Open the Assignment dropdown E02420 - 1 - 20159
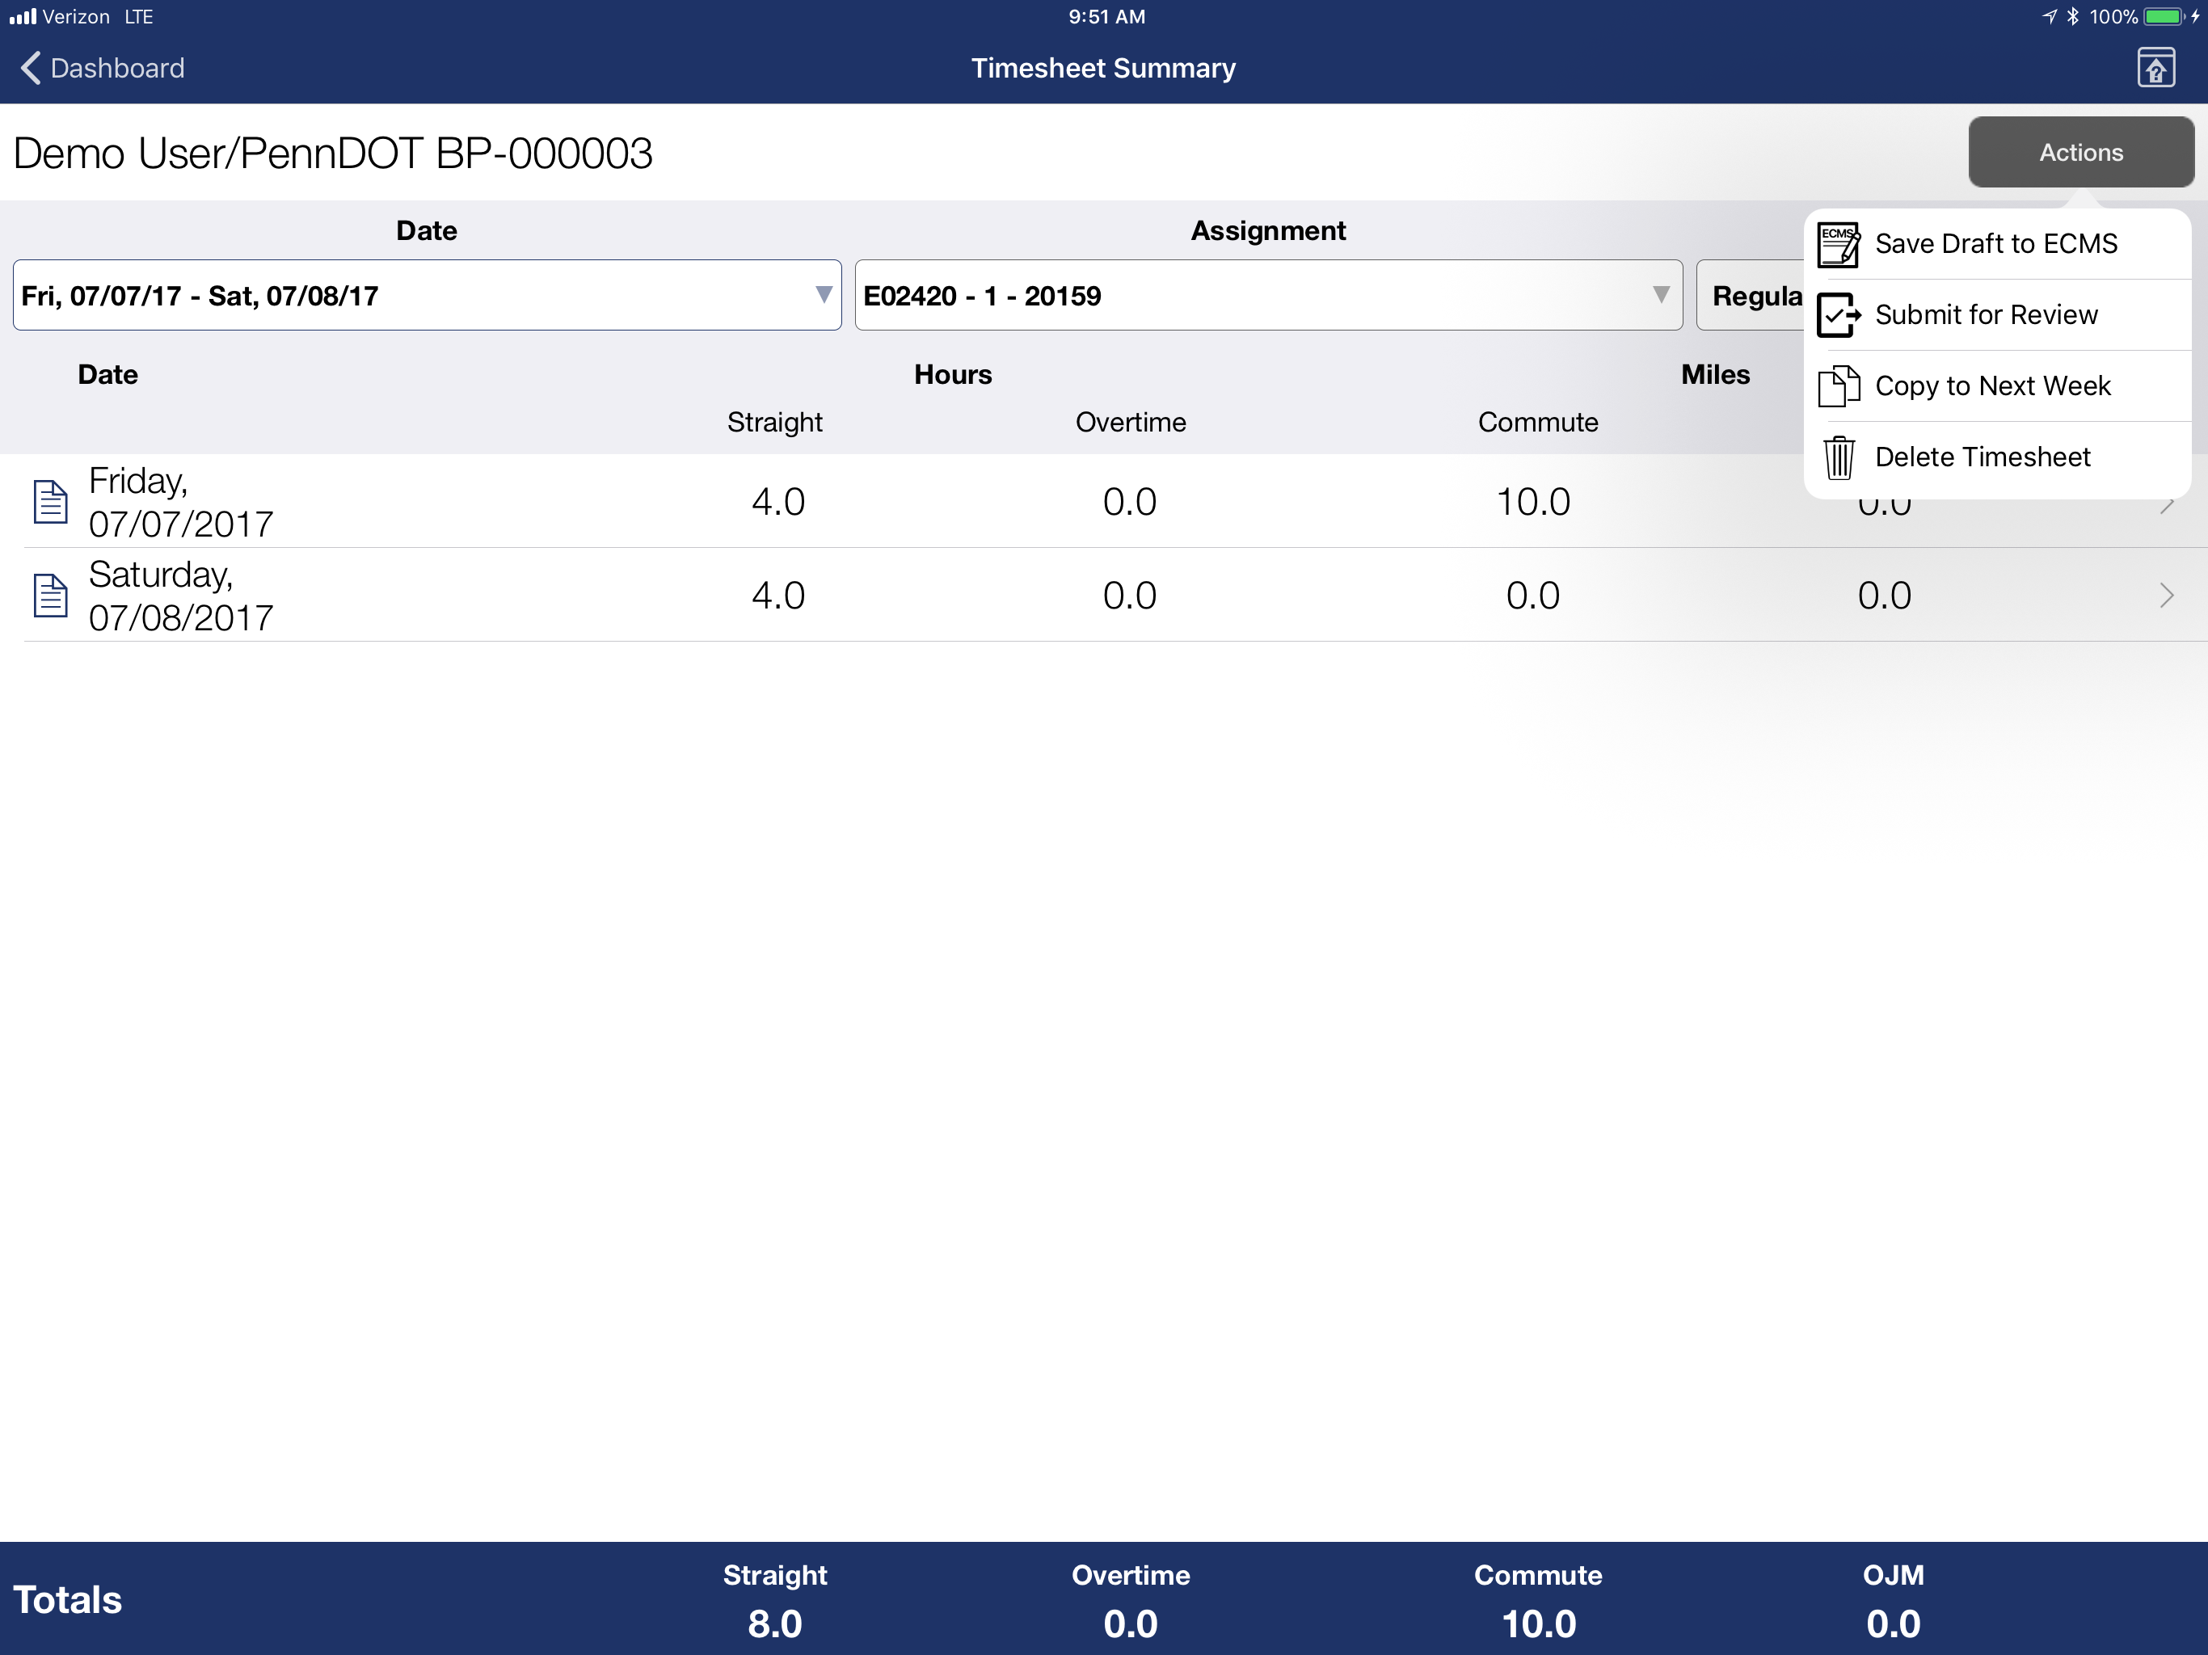 1268,294
